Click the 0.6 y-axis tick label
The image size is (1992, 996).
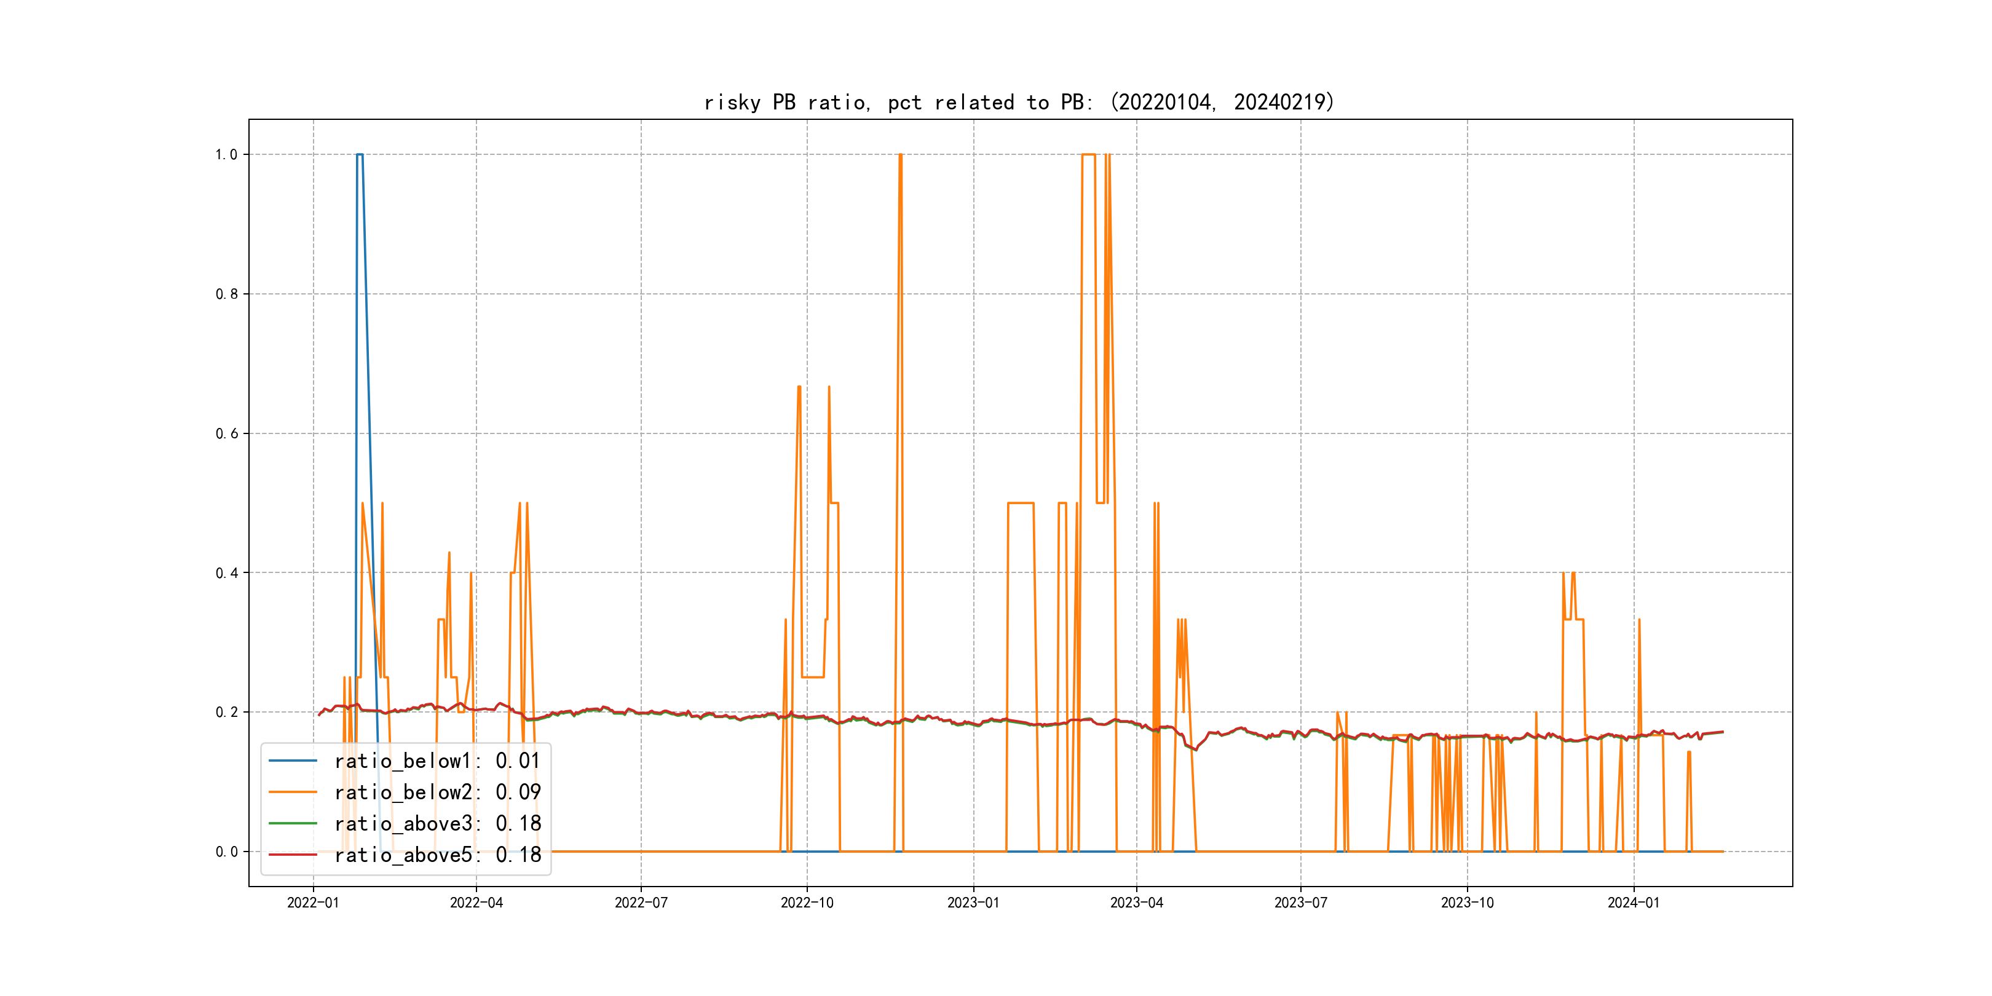point(226,434)
